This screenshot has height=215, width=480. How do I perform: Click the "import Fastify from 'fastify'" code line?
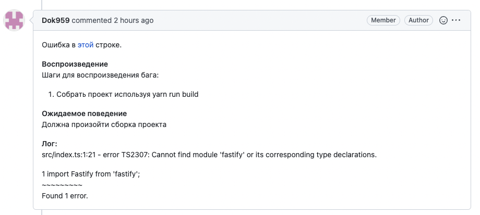click(x=91, y=174)
